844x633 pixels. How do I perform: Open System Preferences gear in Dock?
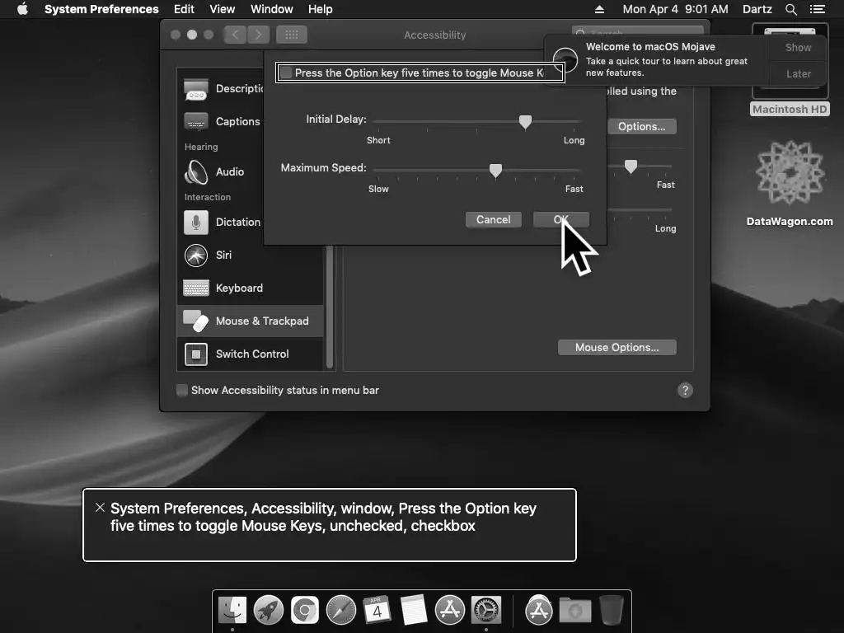[x=486, y=611]
